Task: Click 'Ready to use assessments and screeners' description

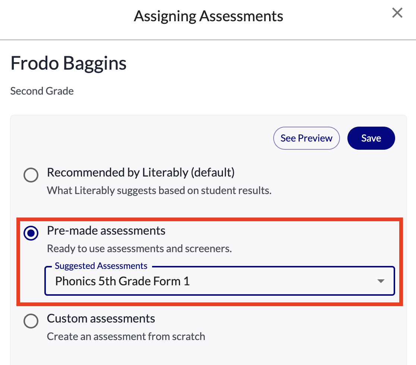Action: 139,249
